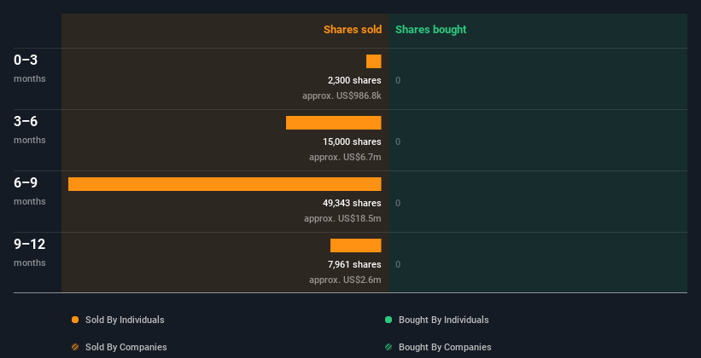Viewport: 701px width, 358px height.
Task: Click the approx. US$2.6m amount
Action: click(345, 280)
